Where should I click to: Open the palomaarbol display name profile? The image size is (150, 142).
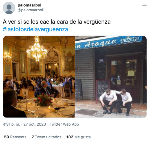[x=29, y=5]
